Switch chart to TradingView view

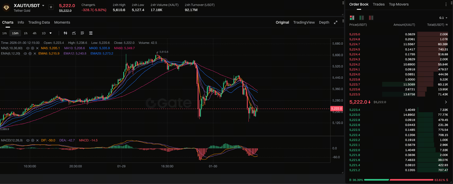click(x=304, y=22)
